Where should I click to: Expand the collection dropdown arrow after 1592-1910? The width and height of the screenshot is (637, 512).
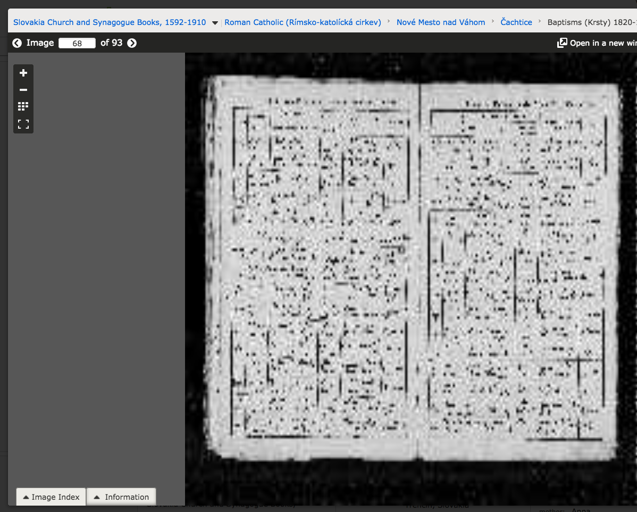coord(215,23)
